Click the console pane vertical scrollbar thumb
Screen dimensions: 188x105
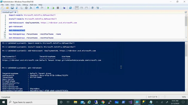186,51
